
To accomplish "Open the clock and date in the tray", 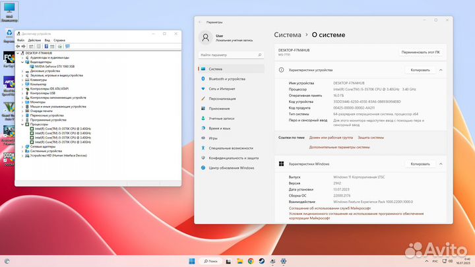I will click(464, 261).
